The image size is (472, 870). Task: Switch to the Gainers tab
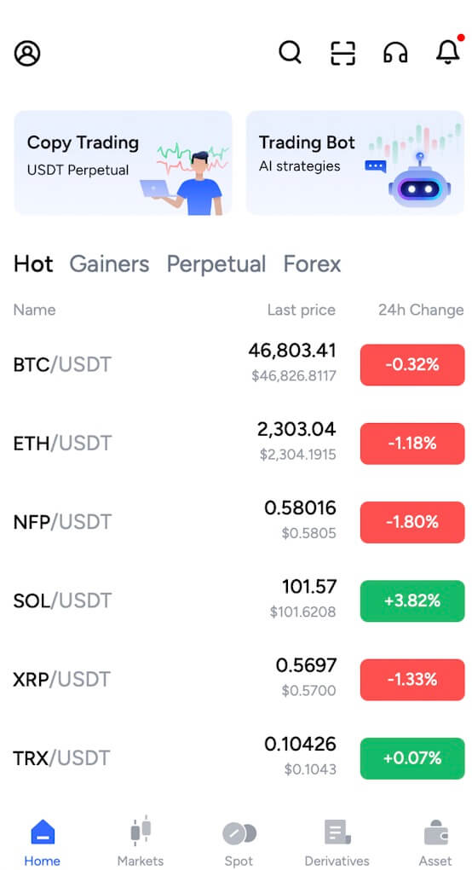pyautogui.click(x=109, y=264)
